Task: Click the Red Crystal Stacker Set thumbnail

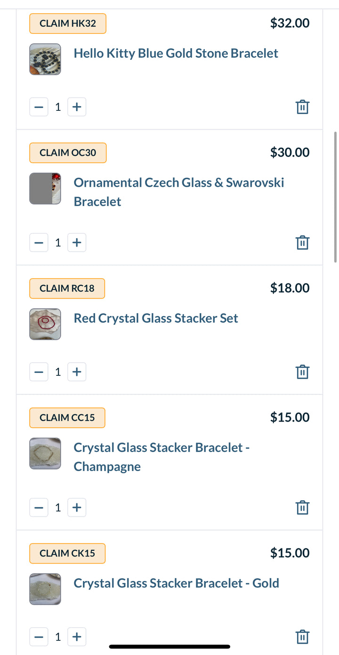Action: (x=45, y=324)
